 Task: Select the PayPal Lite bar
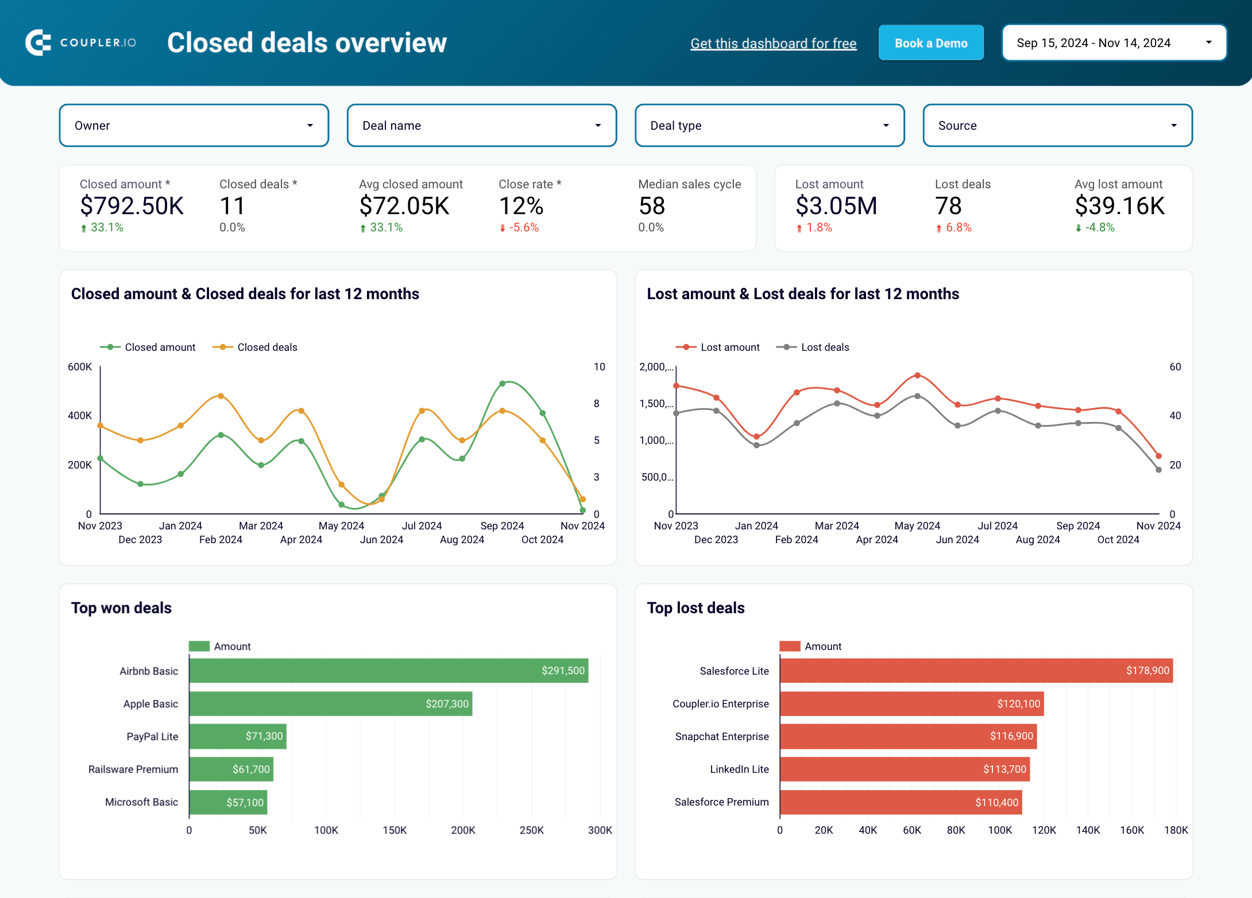click(x=238, y=736)
